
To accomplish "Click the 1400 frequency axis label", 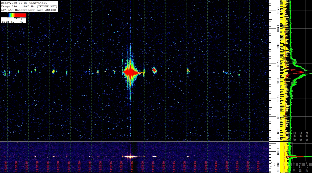I will point(278,28).
